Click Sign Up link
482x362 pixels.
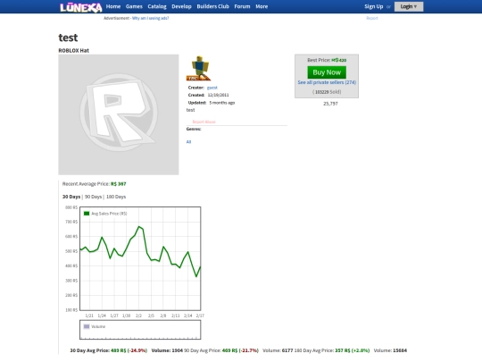pos(373,6)
